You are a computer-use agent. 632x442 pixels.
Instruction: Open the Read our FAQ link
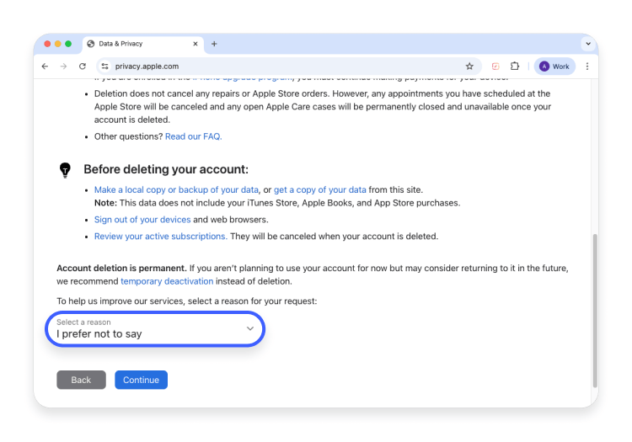(x=194, y=136)
